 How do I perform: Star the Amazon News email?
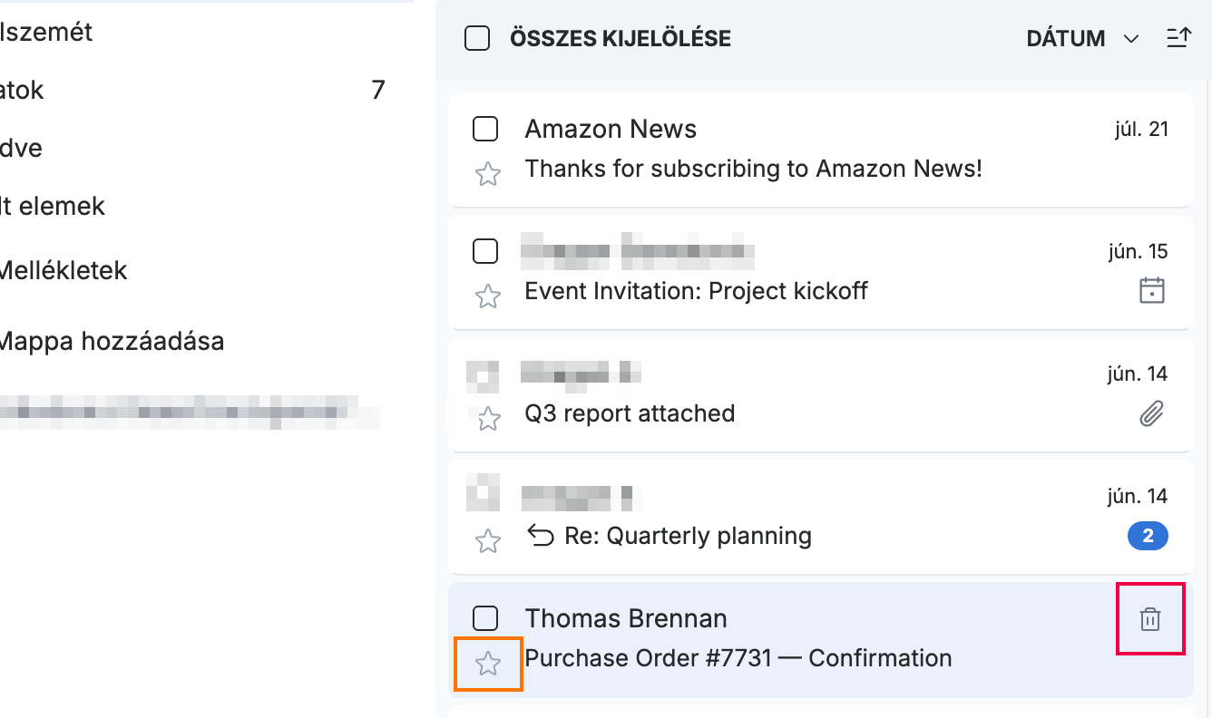[x=488, y=174]
